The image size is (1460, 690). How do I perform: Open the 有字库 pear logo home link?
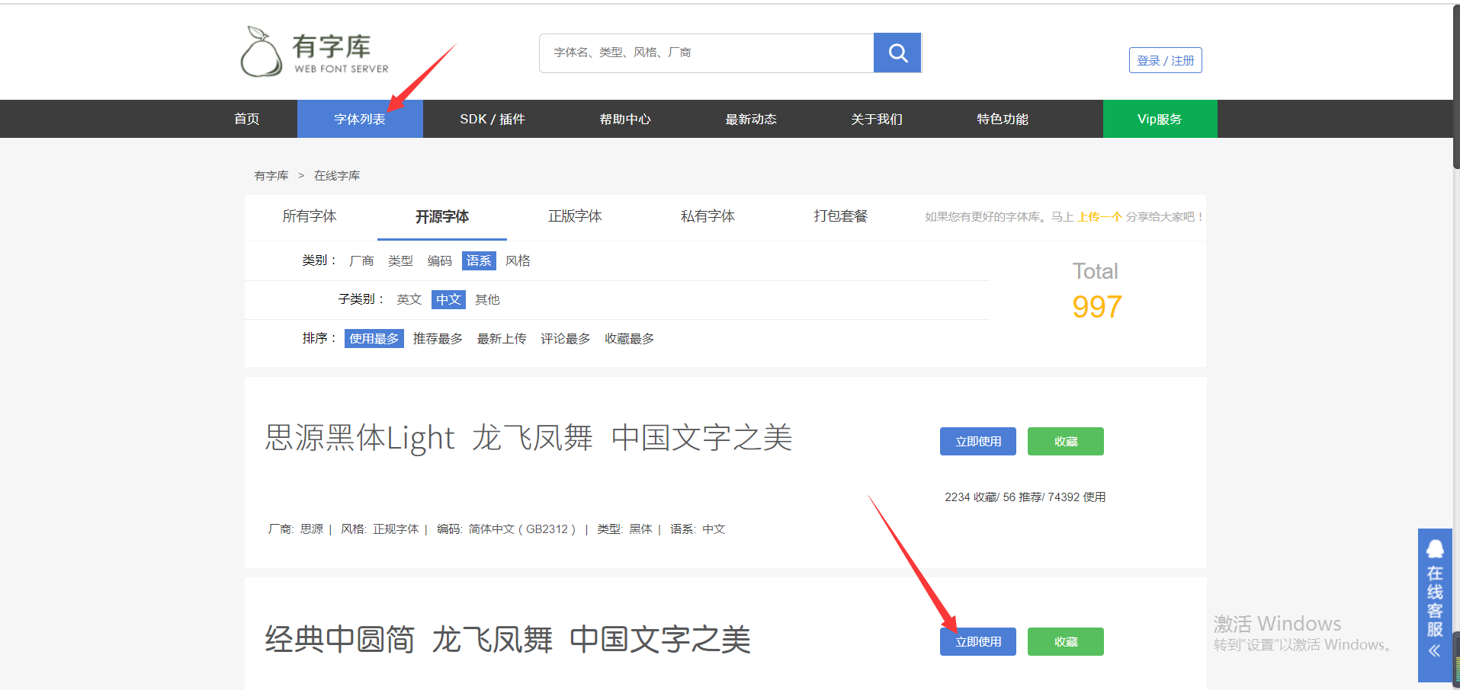click(x=315, y=52)
